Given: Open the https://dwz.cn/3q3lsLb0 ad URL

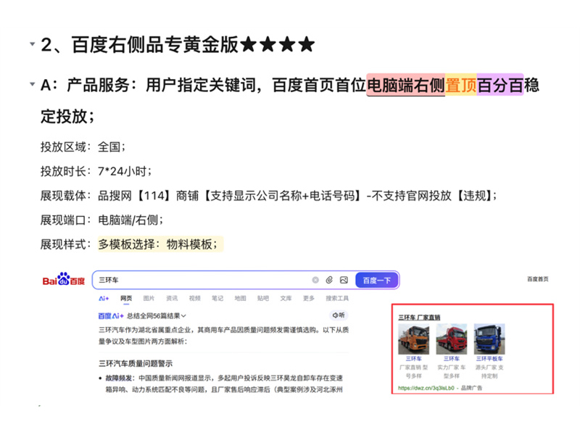Looking at the screenshot, I should point(426,388).
